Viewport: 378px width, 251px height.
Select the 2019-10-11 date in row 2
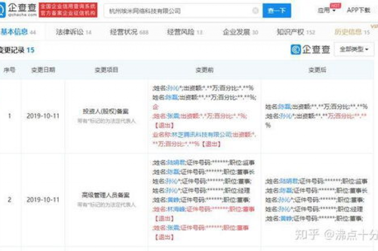click(x=43, y=200)
